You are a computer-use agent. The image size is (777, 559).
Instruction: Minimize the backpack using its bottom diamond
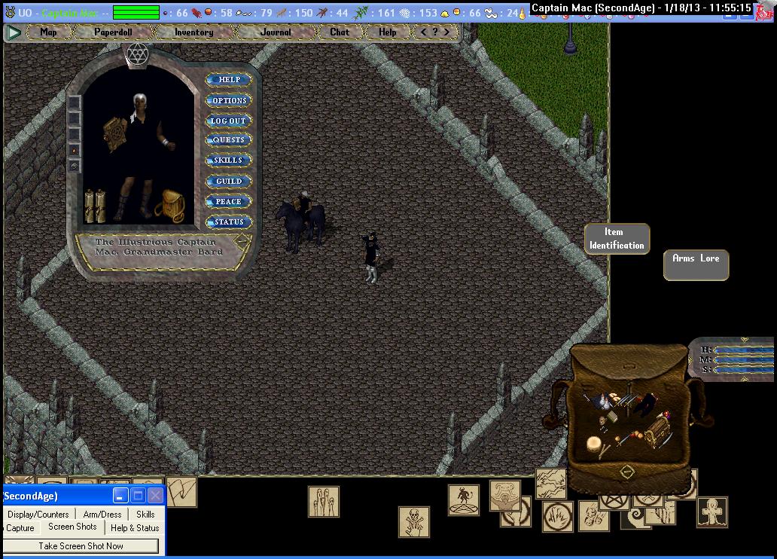(625, 472)
